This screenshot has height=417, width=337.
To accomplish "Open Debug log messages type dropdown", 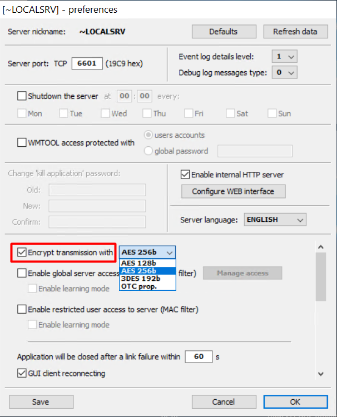I will [284, 72].
